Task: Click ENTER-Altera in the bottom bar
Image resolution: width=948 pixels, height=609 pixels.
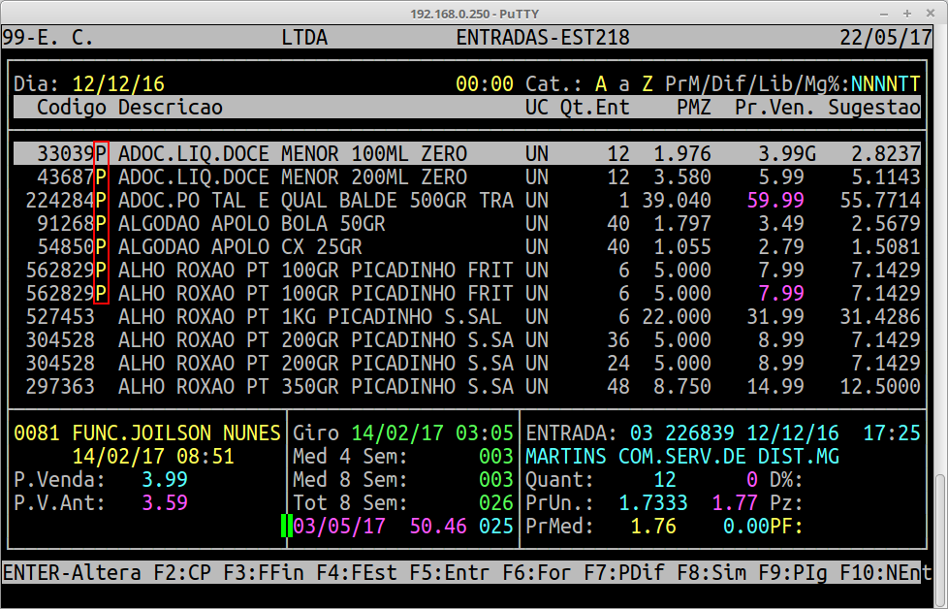Action: tap(73, 572)
